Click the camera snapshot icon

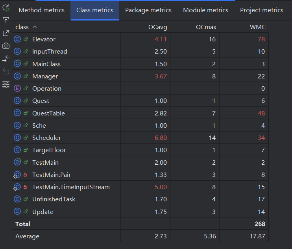coord(6,46)
